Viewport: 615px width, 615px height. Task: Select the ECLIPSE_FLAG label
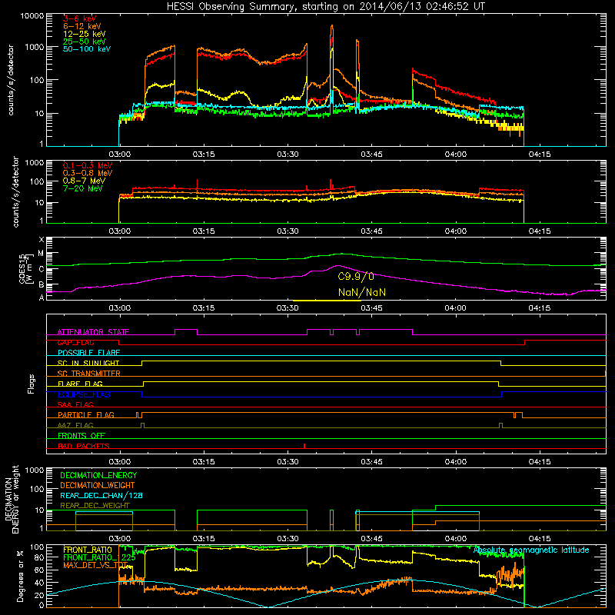coord(84,394)
